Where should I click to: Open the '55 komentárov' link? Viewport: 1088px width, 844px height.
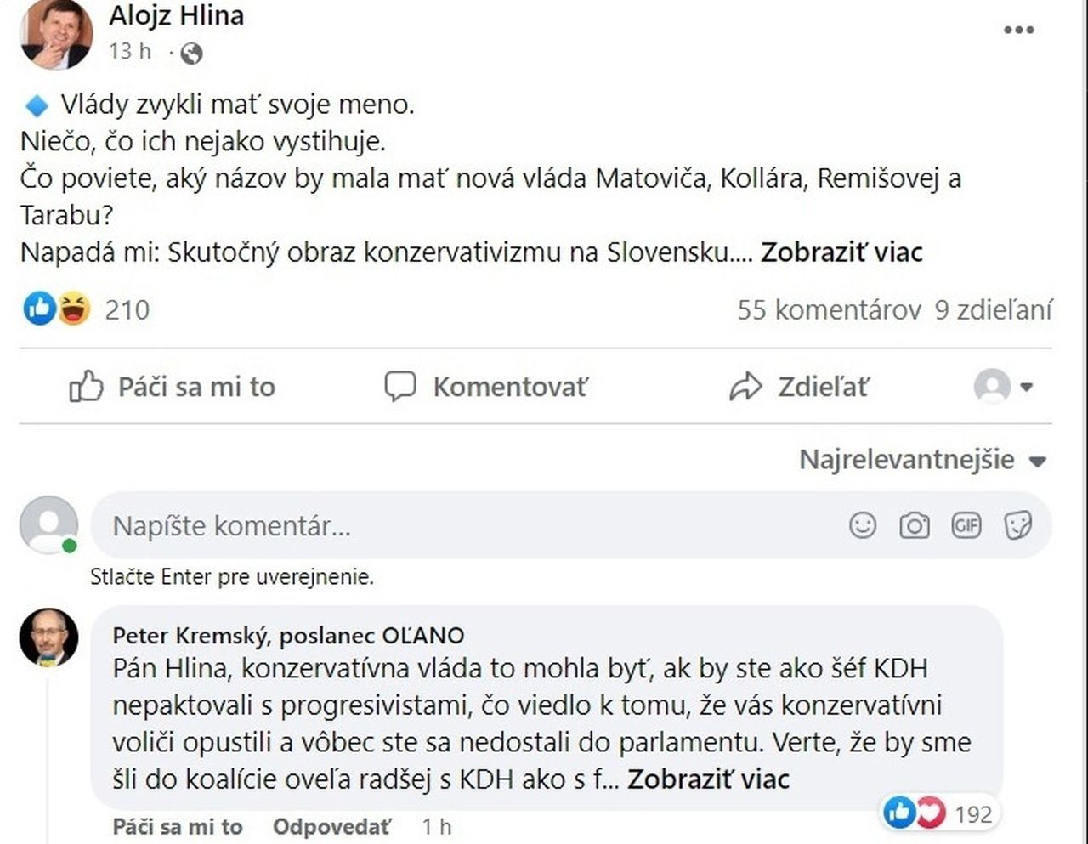click(829, 309)
